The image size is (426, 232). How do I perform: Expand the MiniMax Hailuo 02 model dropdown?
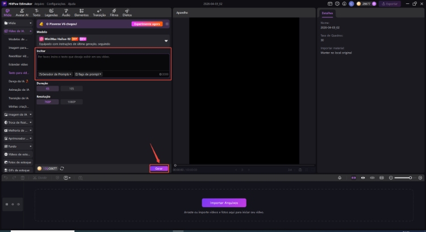[x=166, y=41]
